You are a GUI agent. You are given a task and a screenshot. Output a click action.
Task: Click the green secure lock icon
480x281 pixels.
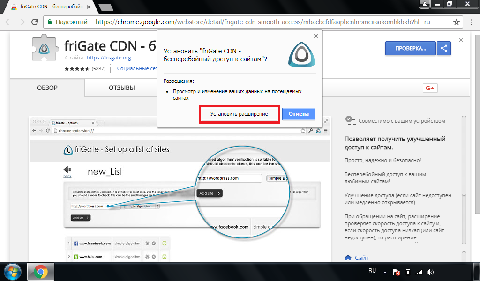pos(49,22)
